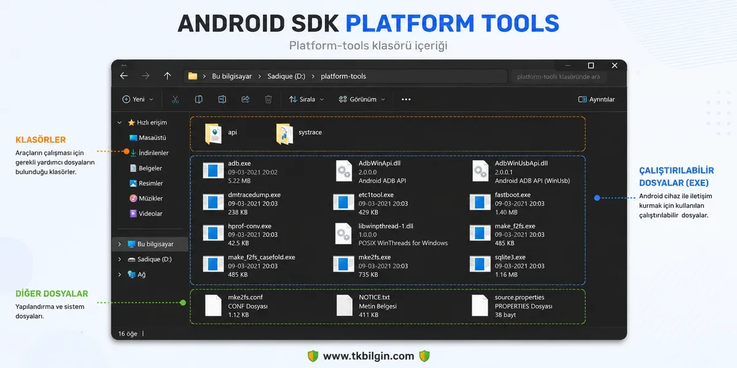
Task: Toggle the Ayrıntılar details pane
Action: point(596,99)
